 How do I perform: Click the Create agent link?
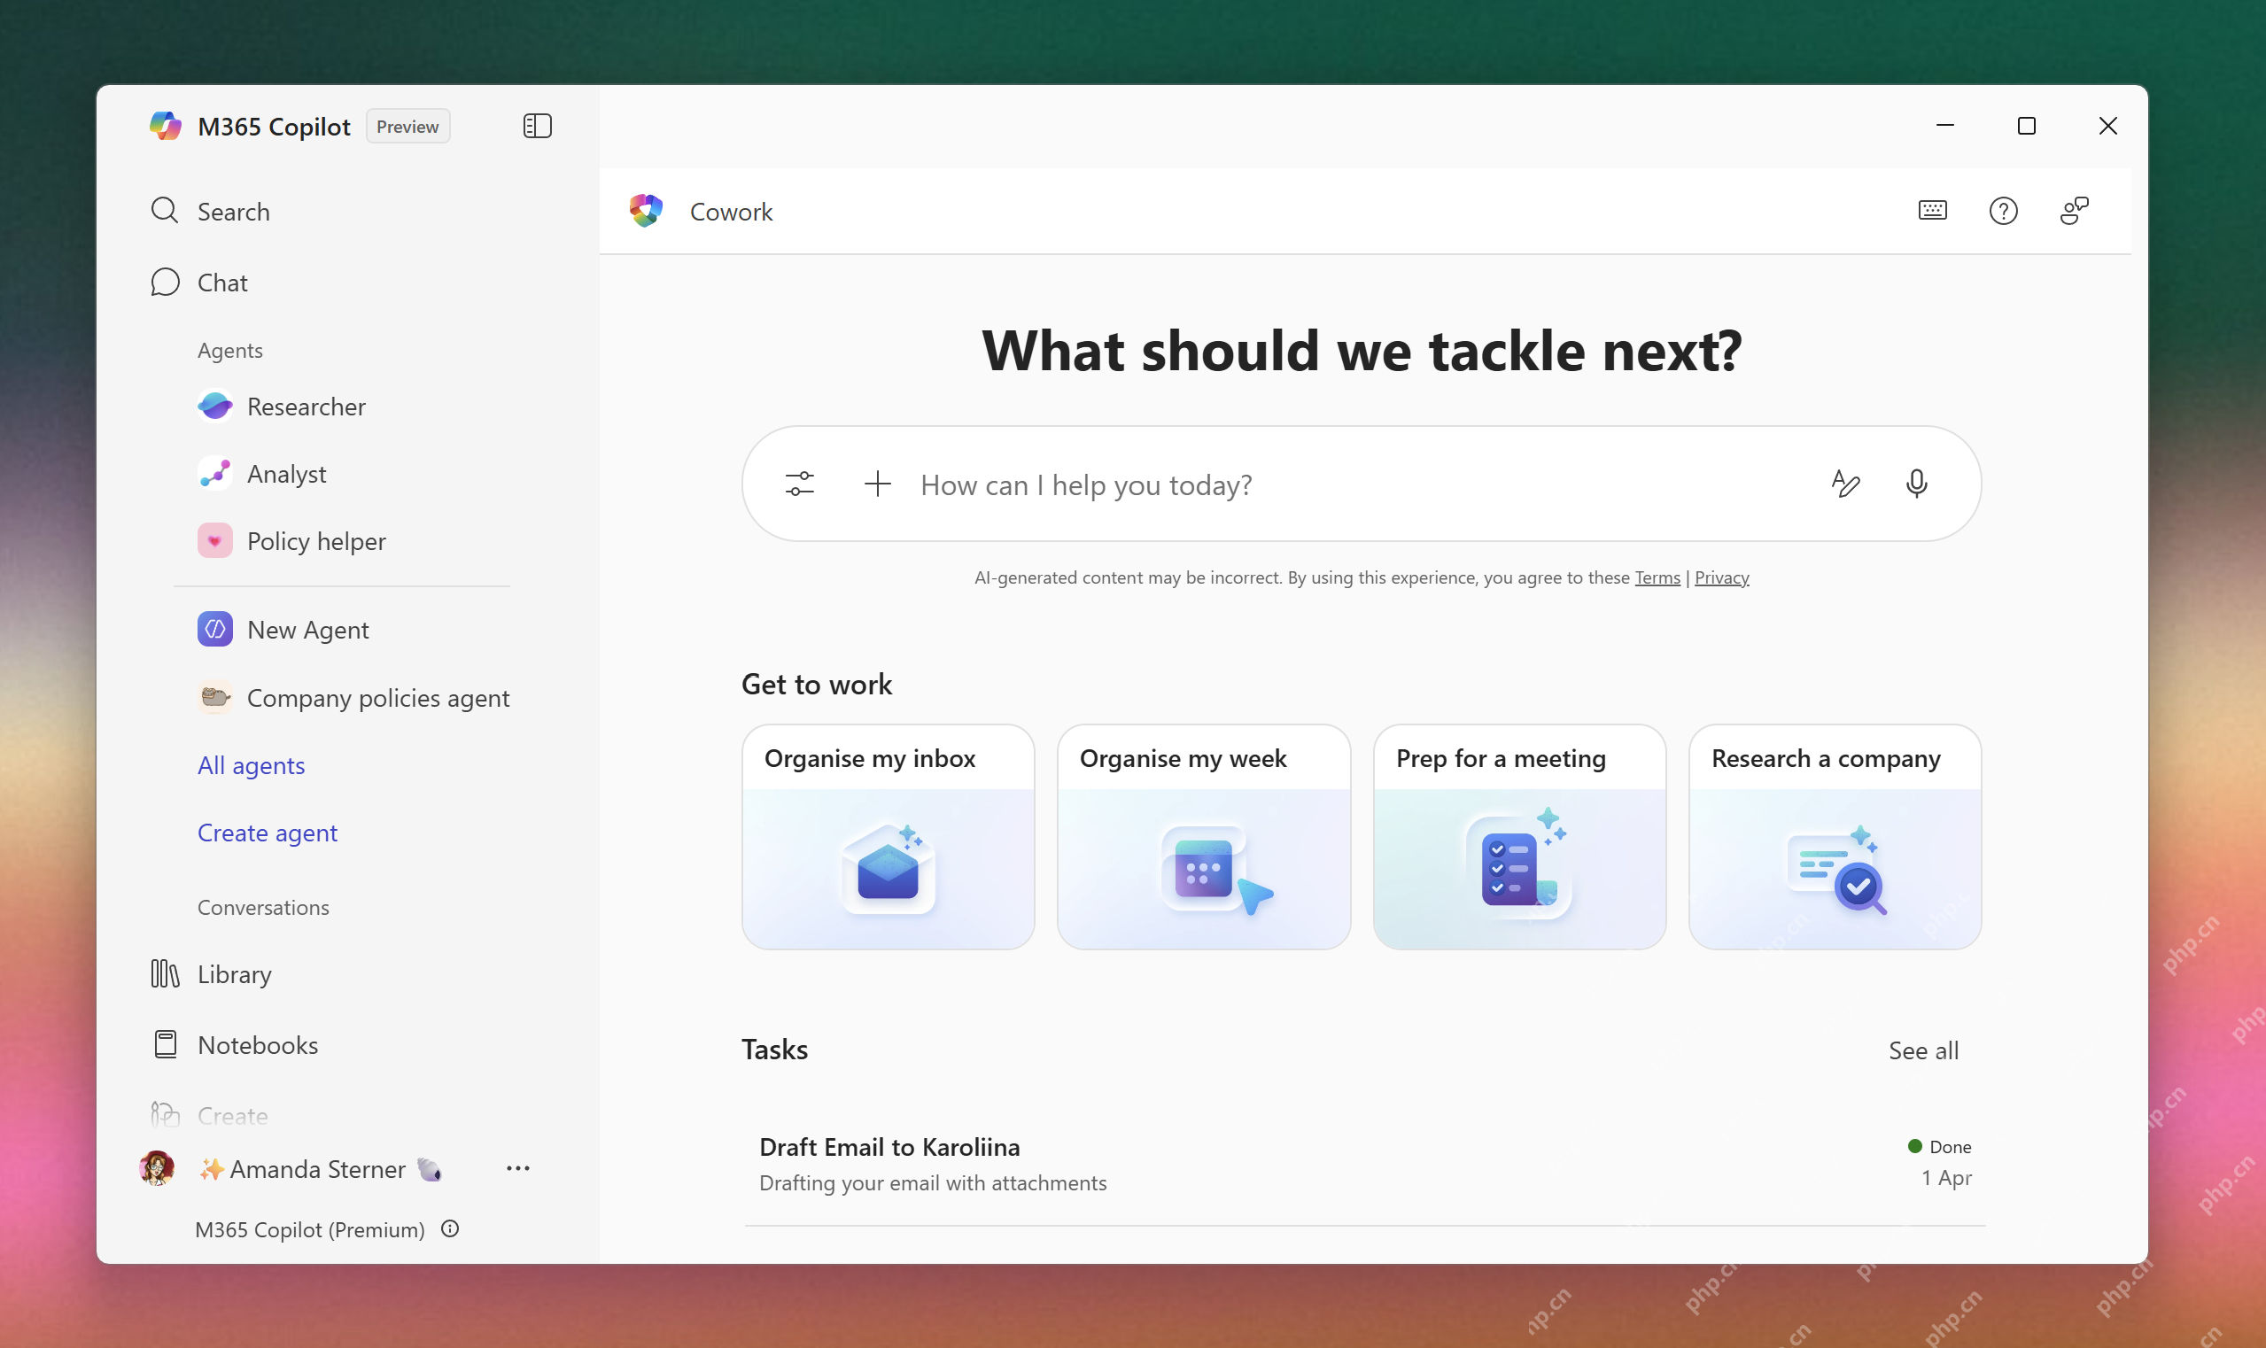click(x=268, y=832)
